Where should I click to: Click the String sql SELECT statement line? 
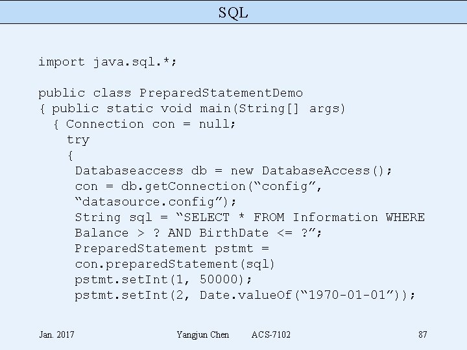[250, 218]
